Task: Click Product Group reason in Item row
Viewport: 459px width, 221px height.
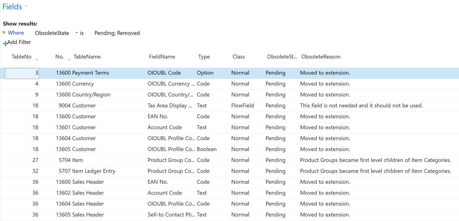Action: [x=375, y=160]
